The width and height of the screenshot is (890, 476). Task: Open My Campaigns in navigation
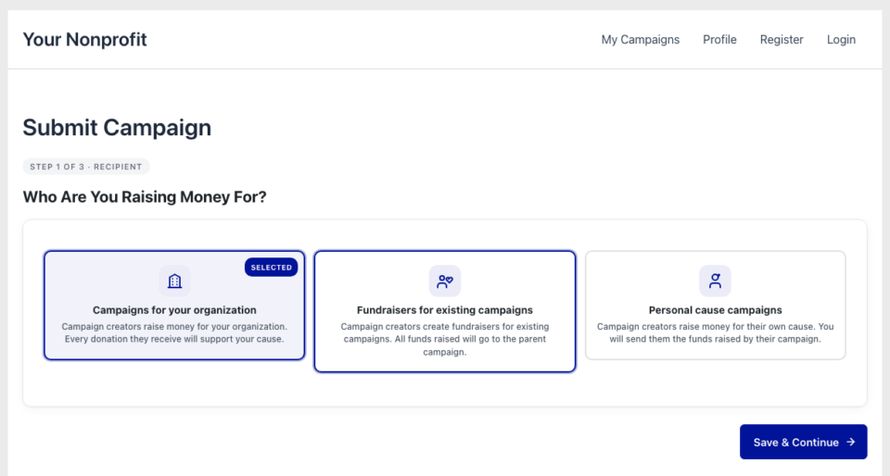click(641, 40)
